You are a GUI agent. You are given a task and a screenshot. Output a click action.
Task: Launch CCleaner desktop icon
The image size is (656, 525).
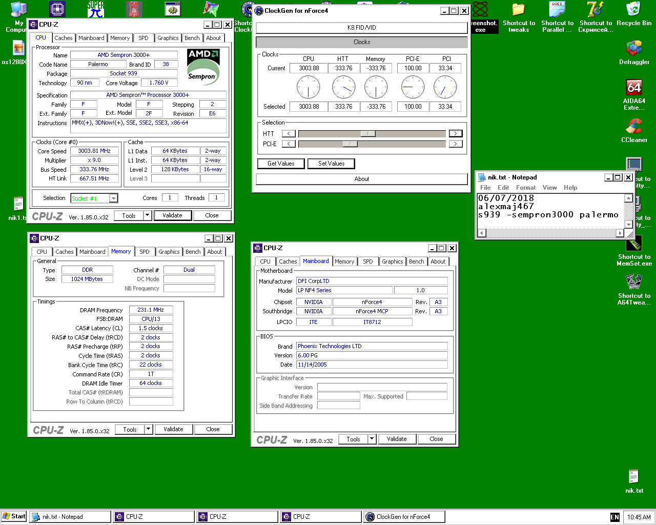[x=634, y=131]
